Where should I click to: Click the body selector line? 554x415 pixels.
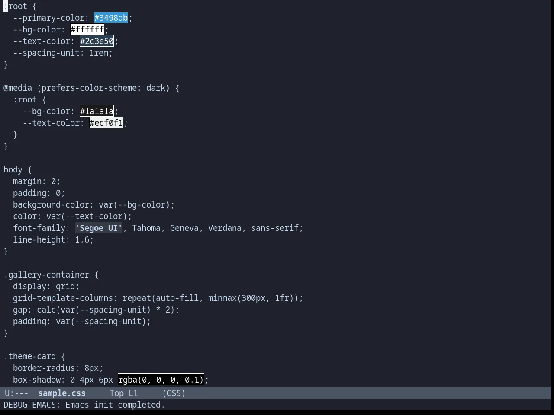(18, 169)
